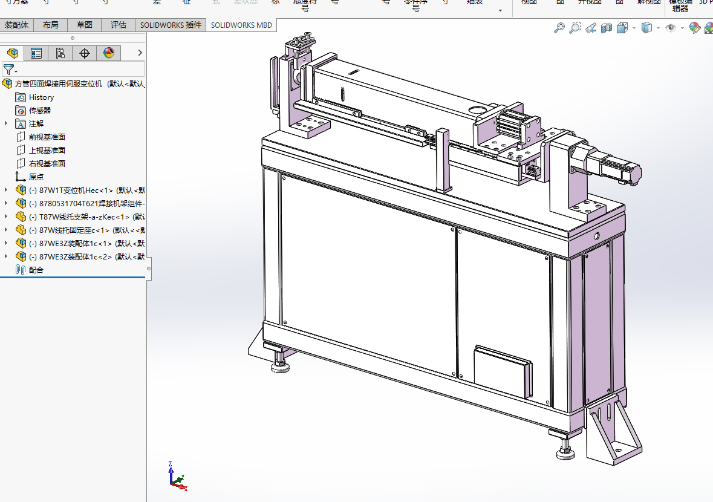Open the SOLIDWORKS 插件 tab
713x502 pixels.
[x=171, y=25]
